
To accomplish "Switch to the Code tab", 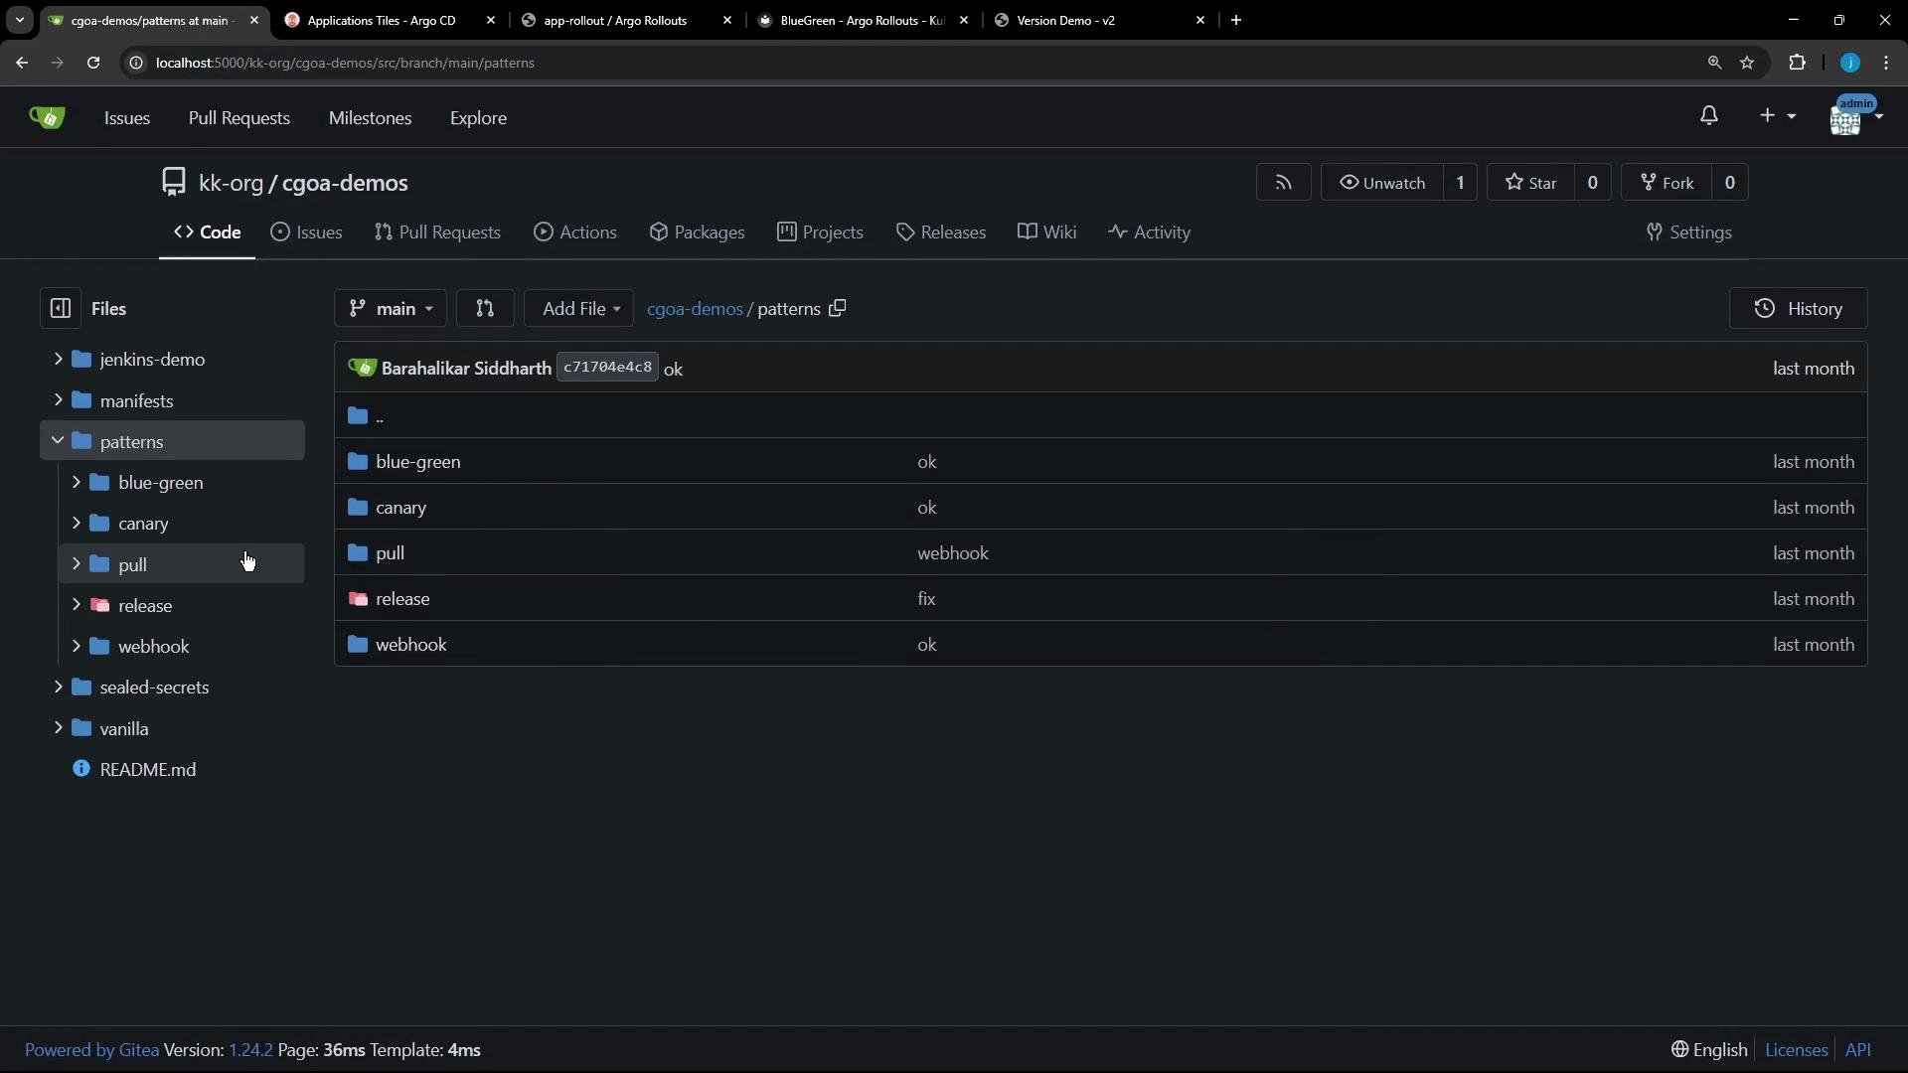I will pyautogui.click(x=207, y=232).
